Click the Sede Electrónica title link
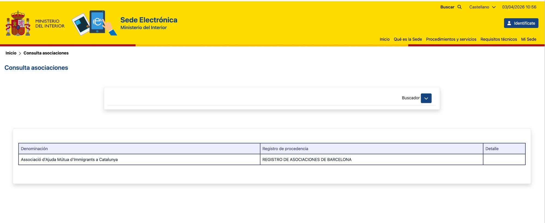 (x=149, y=20)
